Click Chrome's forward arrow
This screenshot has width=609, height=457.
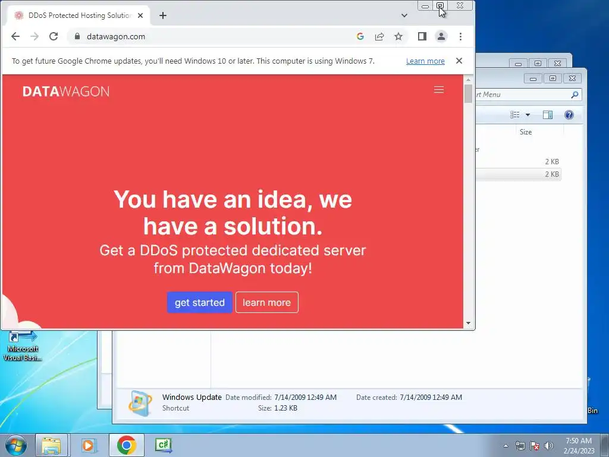point(34,36)
